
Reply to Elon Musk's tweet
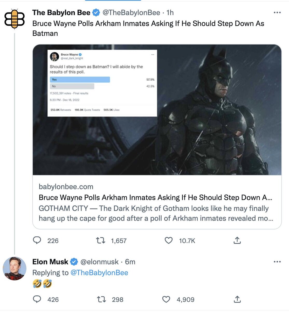pos(37,299)
